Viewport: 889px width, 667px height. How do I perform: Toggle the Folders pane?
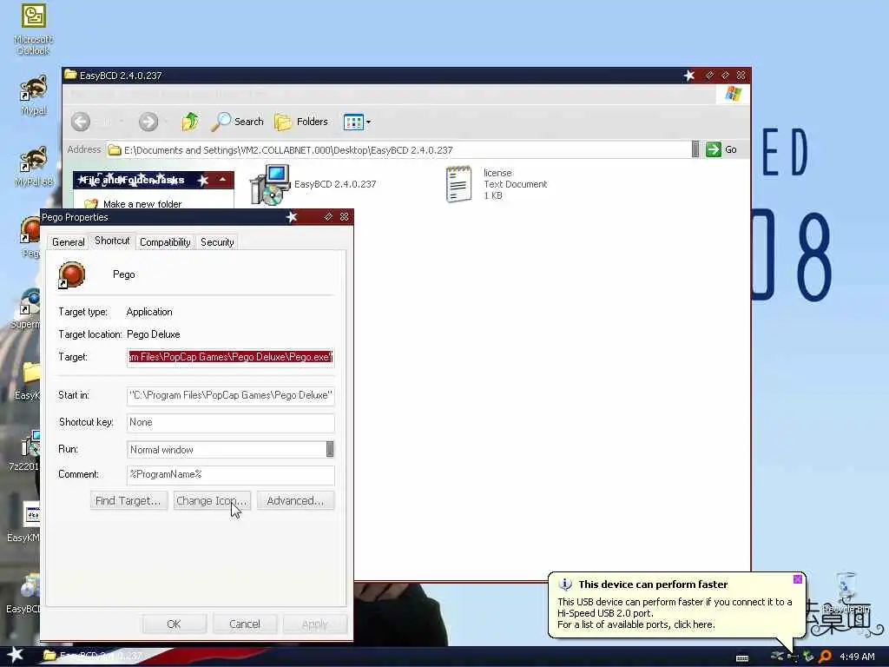pos(301,122)
